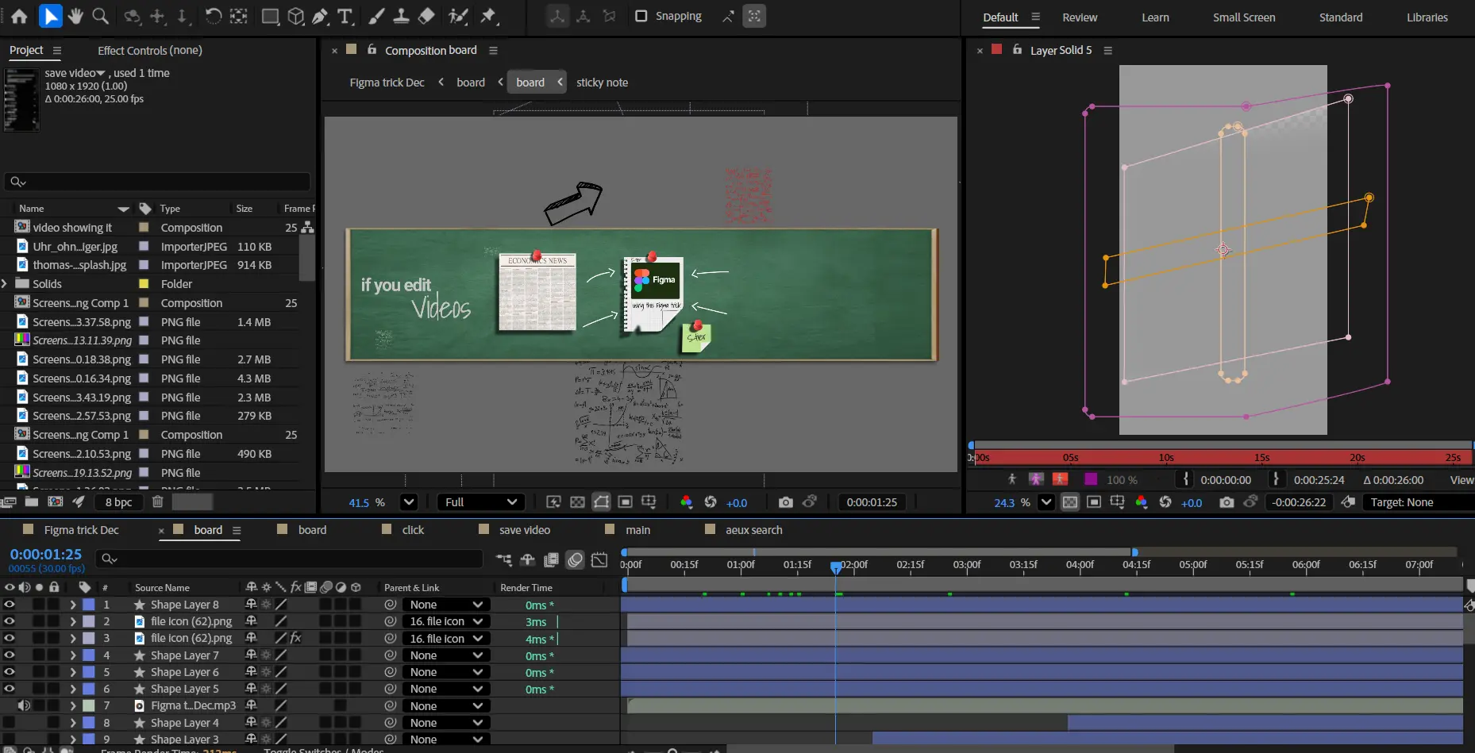This screenshot has height=753, width=1475.
Task: Click the project search input field
Action: point(159,182)
